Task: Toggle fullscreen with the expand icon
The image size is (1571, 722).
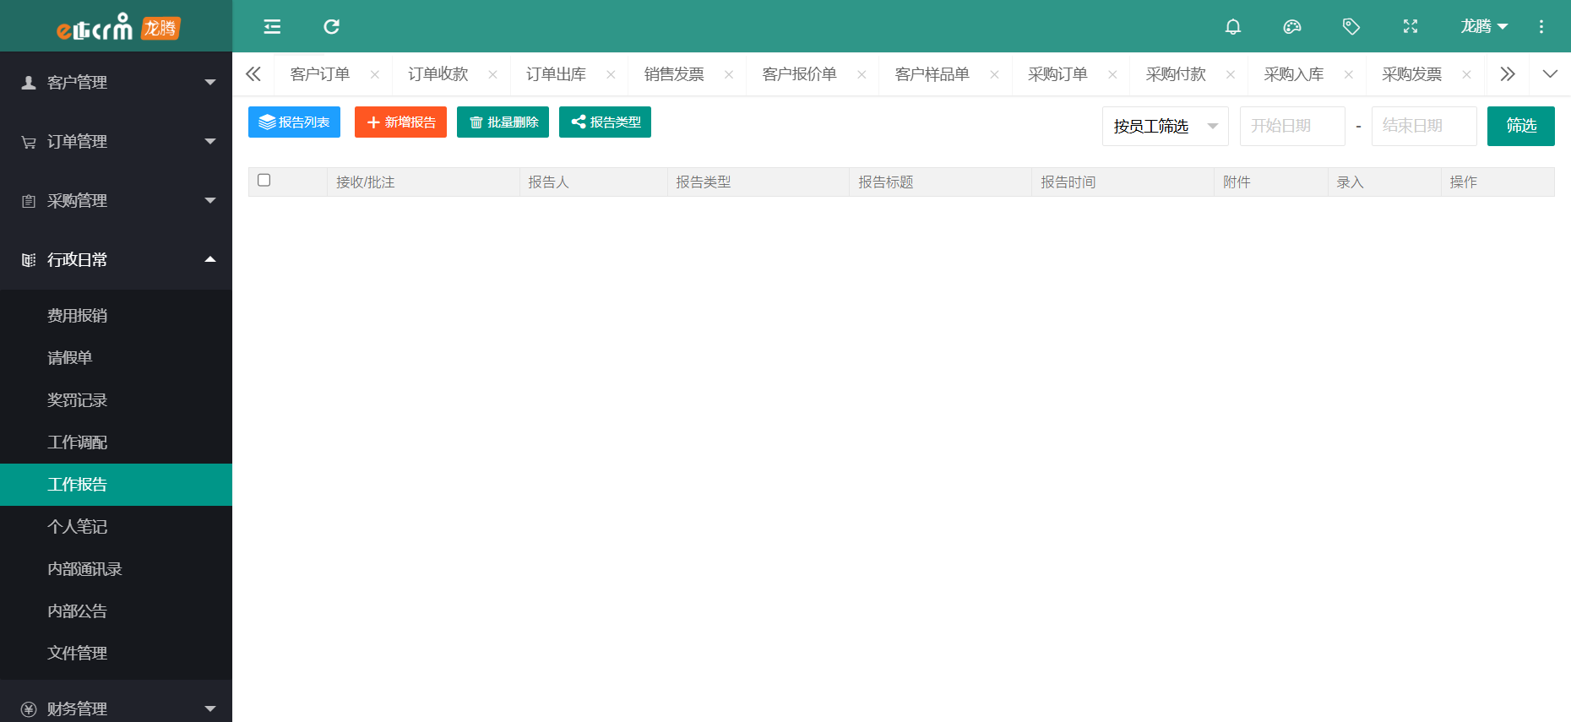Action: (1410, 27)
